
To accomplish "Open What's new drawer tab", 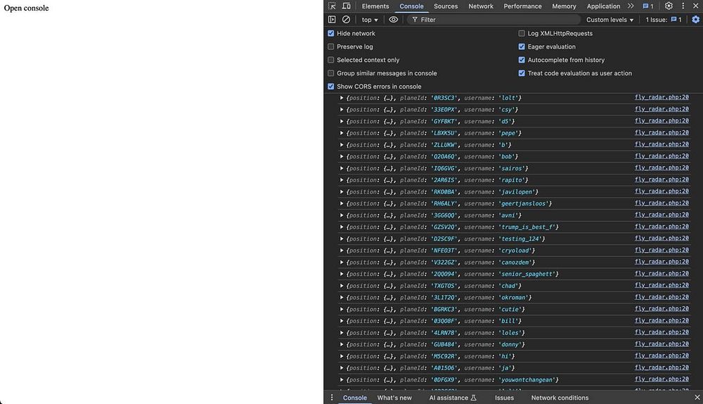I will coord(394,398).
